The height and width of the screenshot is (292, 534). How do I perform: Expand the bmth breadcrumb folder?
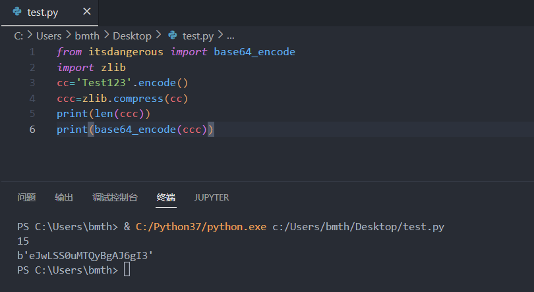coord(87,36)
